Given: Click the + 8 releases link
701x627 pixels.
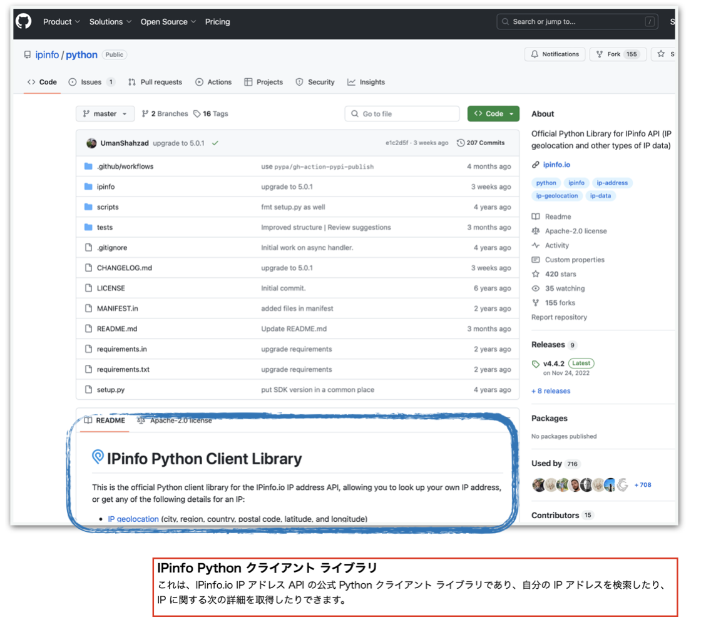Looking at the screenshot, I should tap(551, 390).
